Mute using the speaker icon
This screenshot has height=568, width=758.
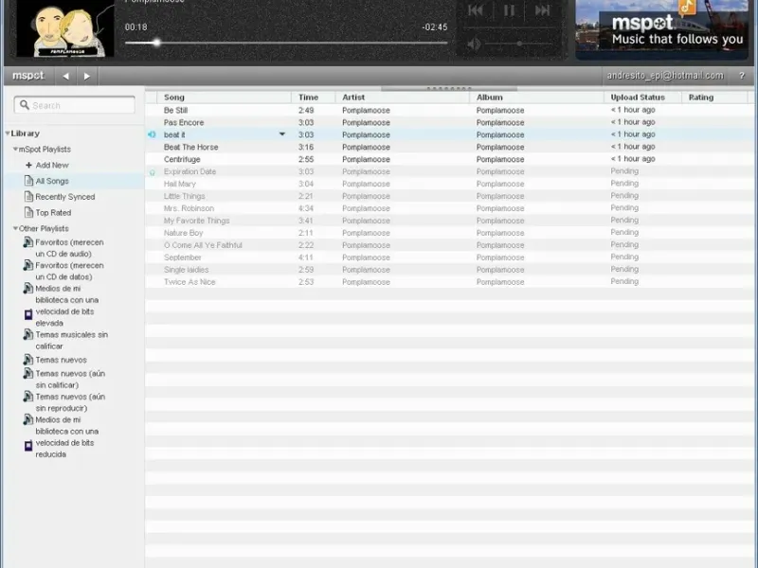click(474, 44)
